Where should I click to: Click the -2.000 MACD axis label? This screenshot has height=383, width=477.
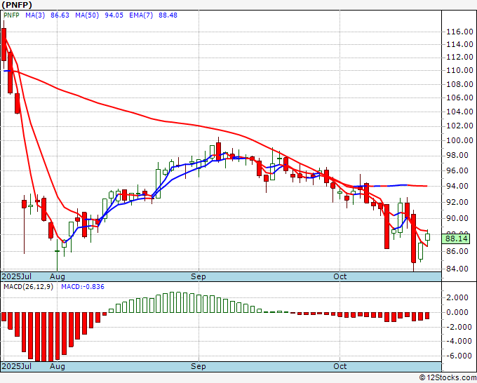pyautogui.click(x=457, y=327)
